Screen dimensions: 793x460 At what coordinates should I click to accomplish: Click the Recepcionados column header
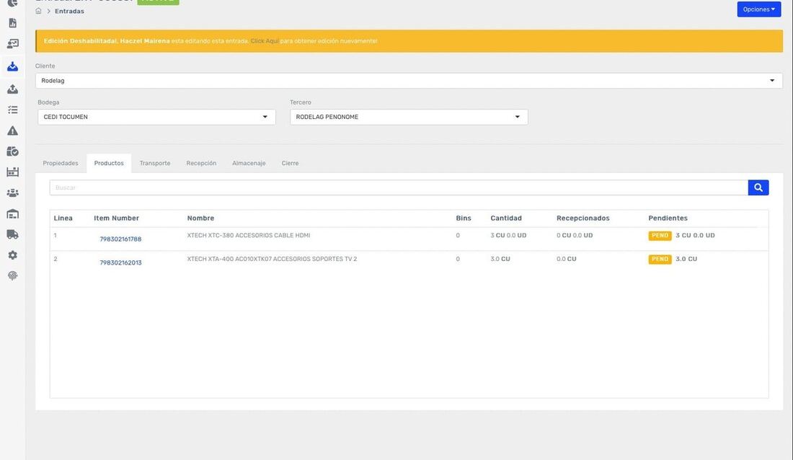coord(582,218)
